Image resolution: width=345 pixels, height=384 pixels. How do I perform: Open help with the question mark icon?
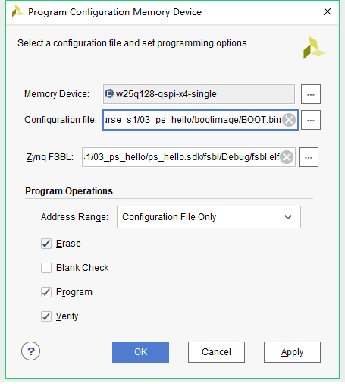click(30, 351)
